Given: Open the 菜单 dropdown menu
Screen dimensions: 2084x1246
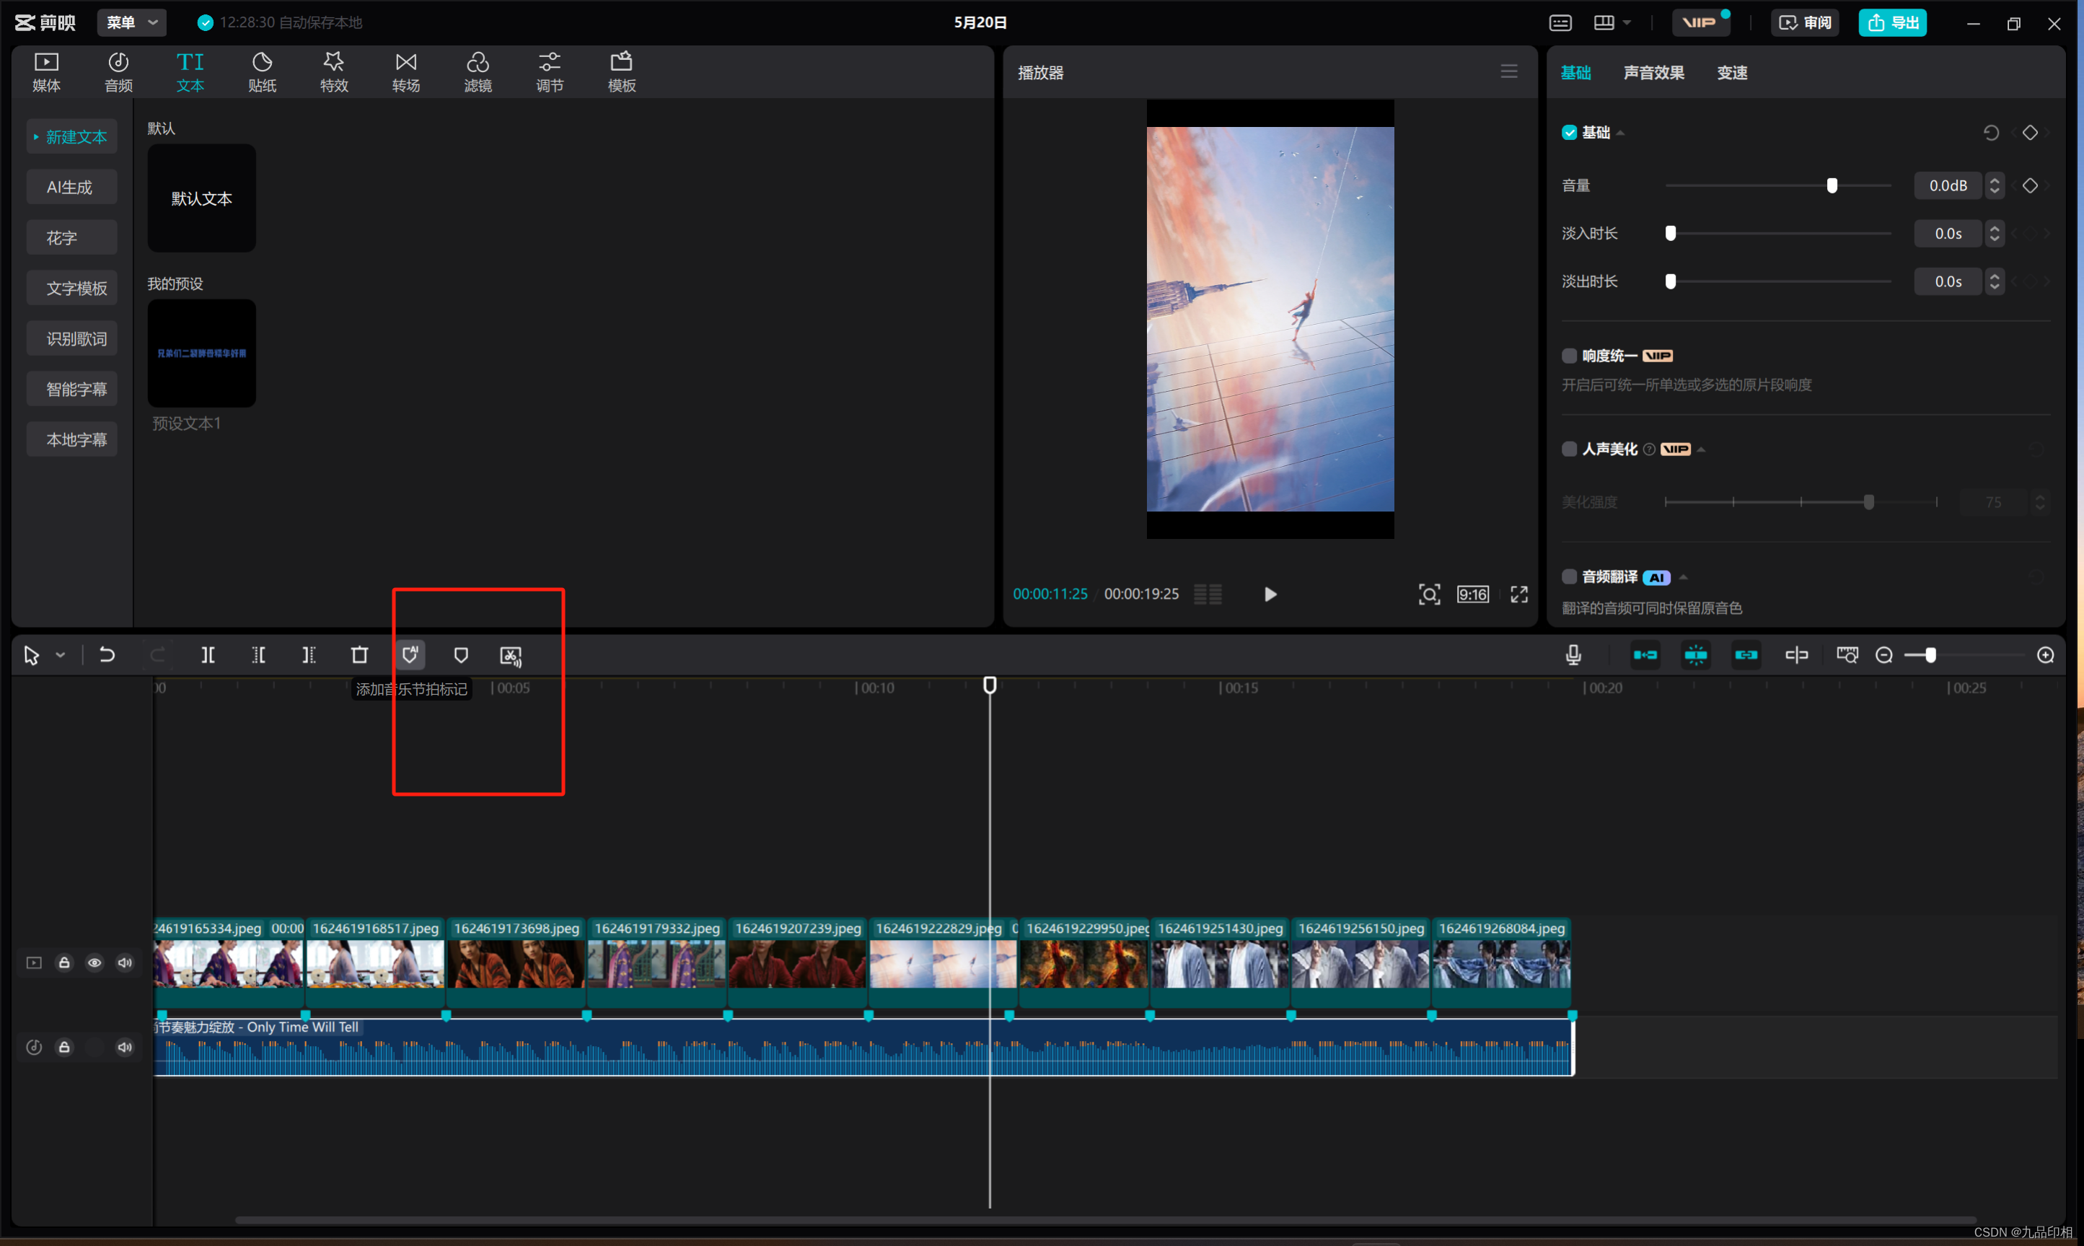Looking at the screenshot, I should pos(132,22).
